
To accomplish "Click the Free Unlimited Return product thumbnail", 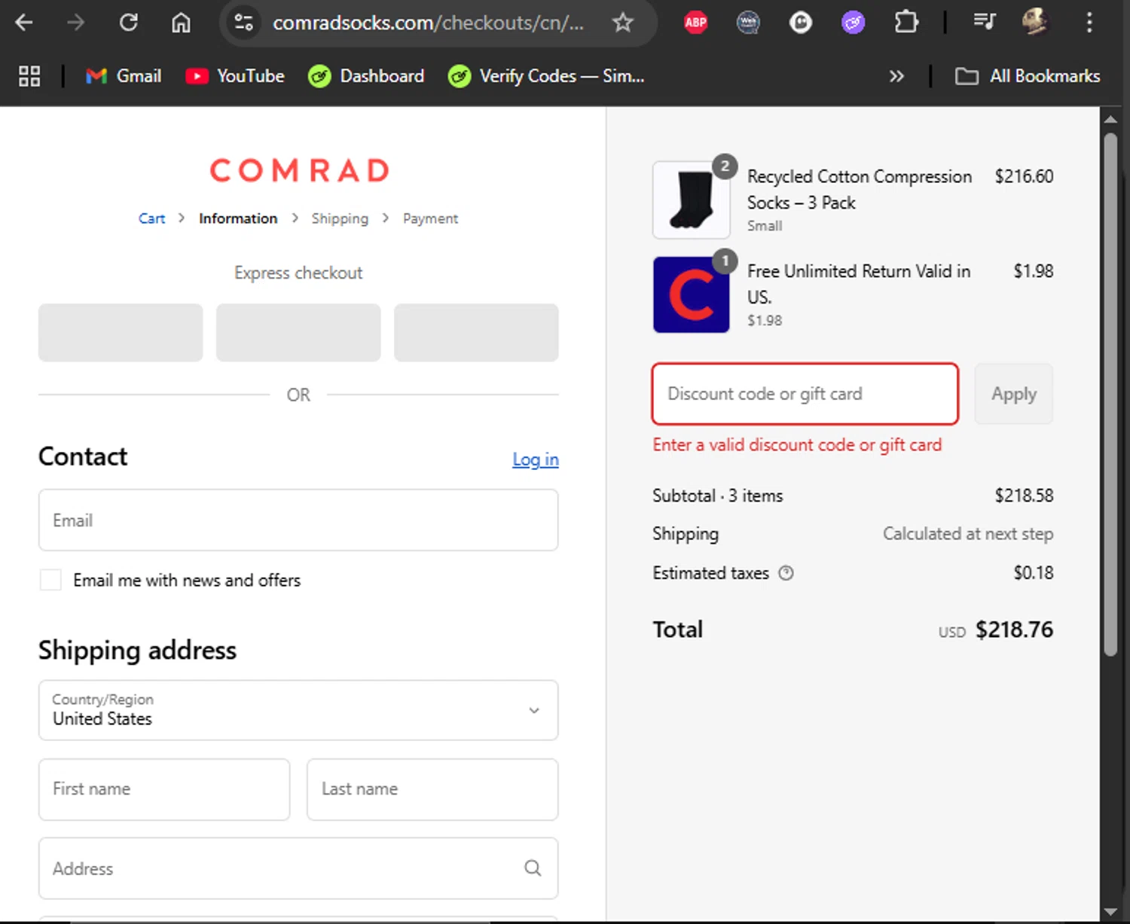I will [x=692, y=294].
